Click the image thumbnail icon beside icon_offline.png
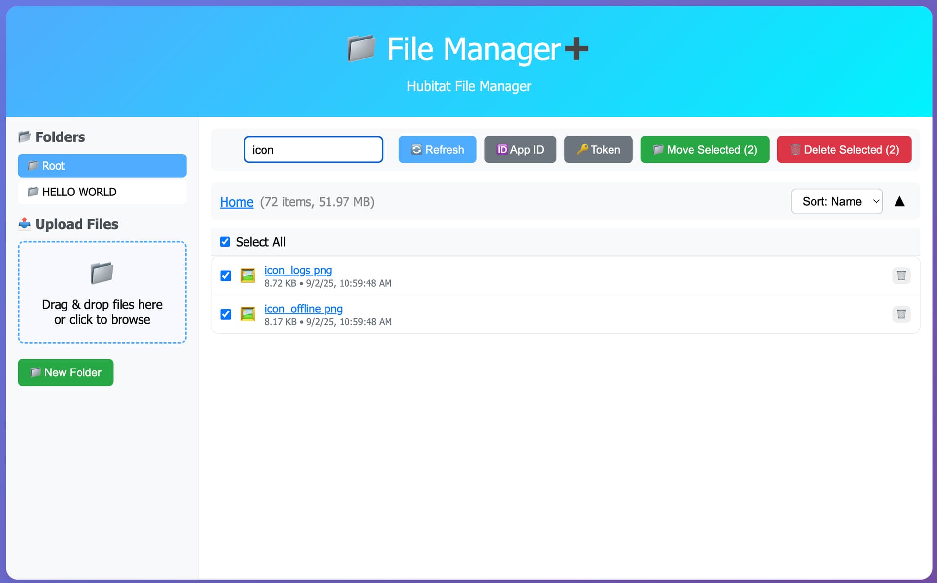The image size is (937, 583). tap(248, 314)
